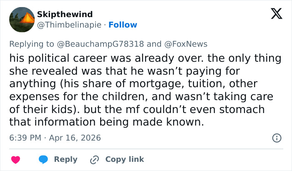The image size is (292, 171).
Task: Click the X logo
Action: [x=274, y=14]
